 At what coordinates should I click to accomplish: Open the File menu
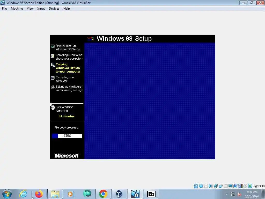click(4, 9)
